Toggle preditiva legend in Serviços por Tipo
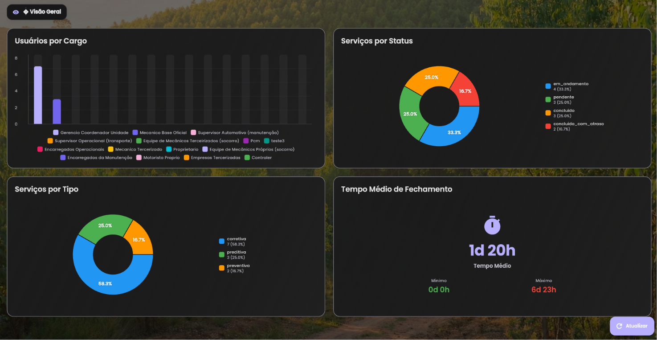Viewport: 657px width, 340px height. point(233,254)
